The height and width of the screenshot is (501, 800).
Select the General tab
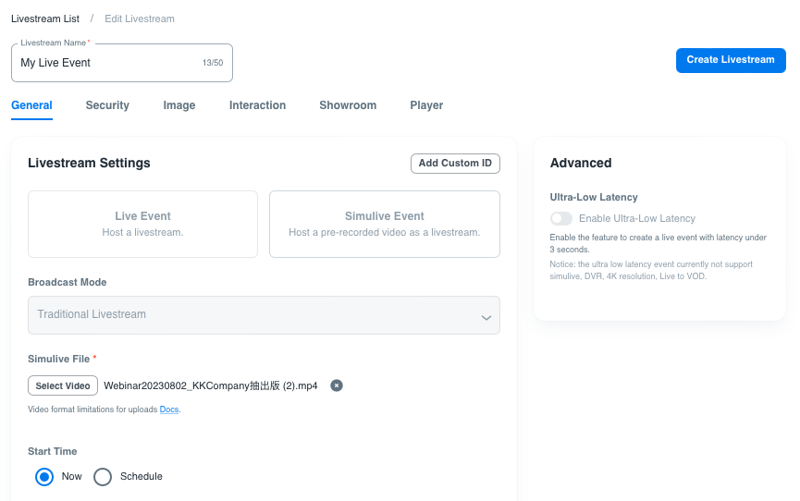coord(31,105)
